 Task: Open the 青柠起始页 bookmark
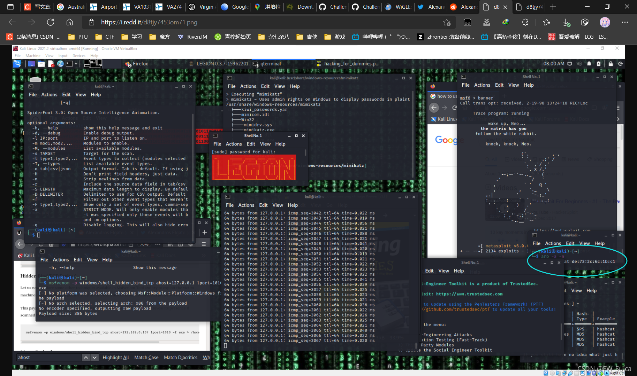point(233,37)
